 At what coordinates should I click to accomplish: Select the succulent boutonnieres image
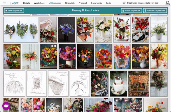(x=21, y=30)
